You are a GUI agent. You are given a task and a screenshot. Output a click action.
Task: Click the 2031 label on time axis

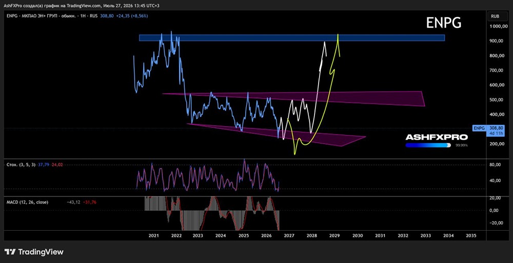tap(380, 235)
